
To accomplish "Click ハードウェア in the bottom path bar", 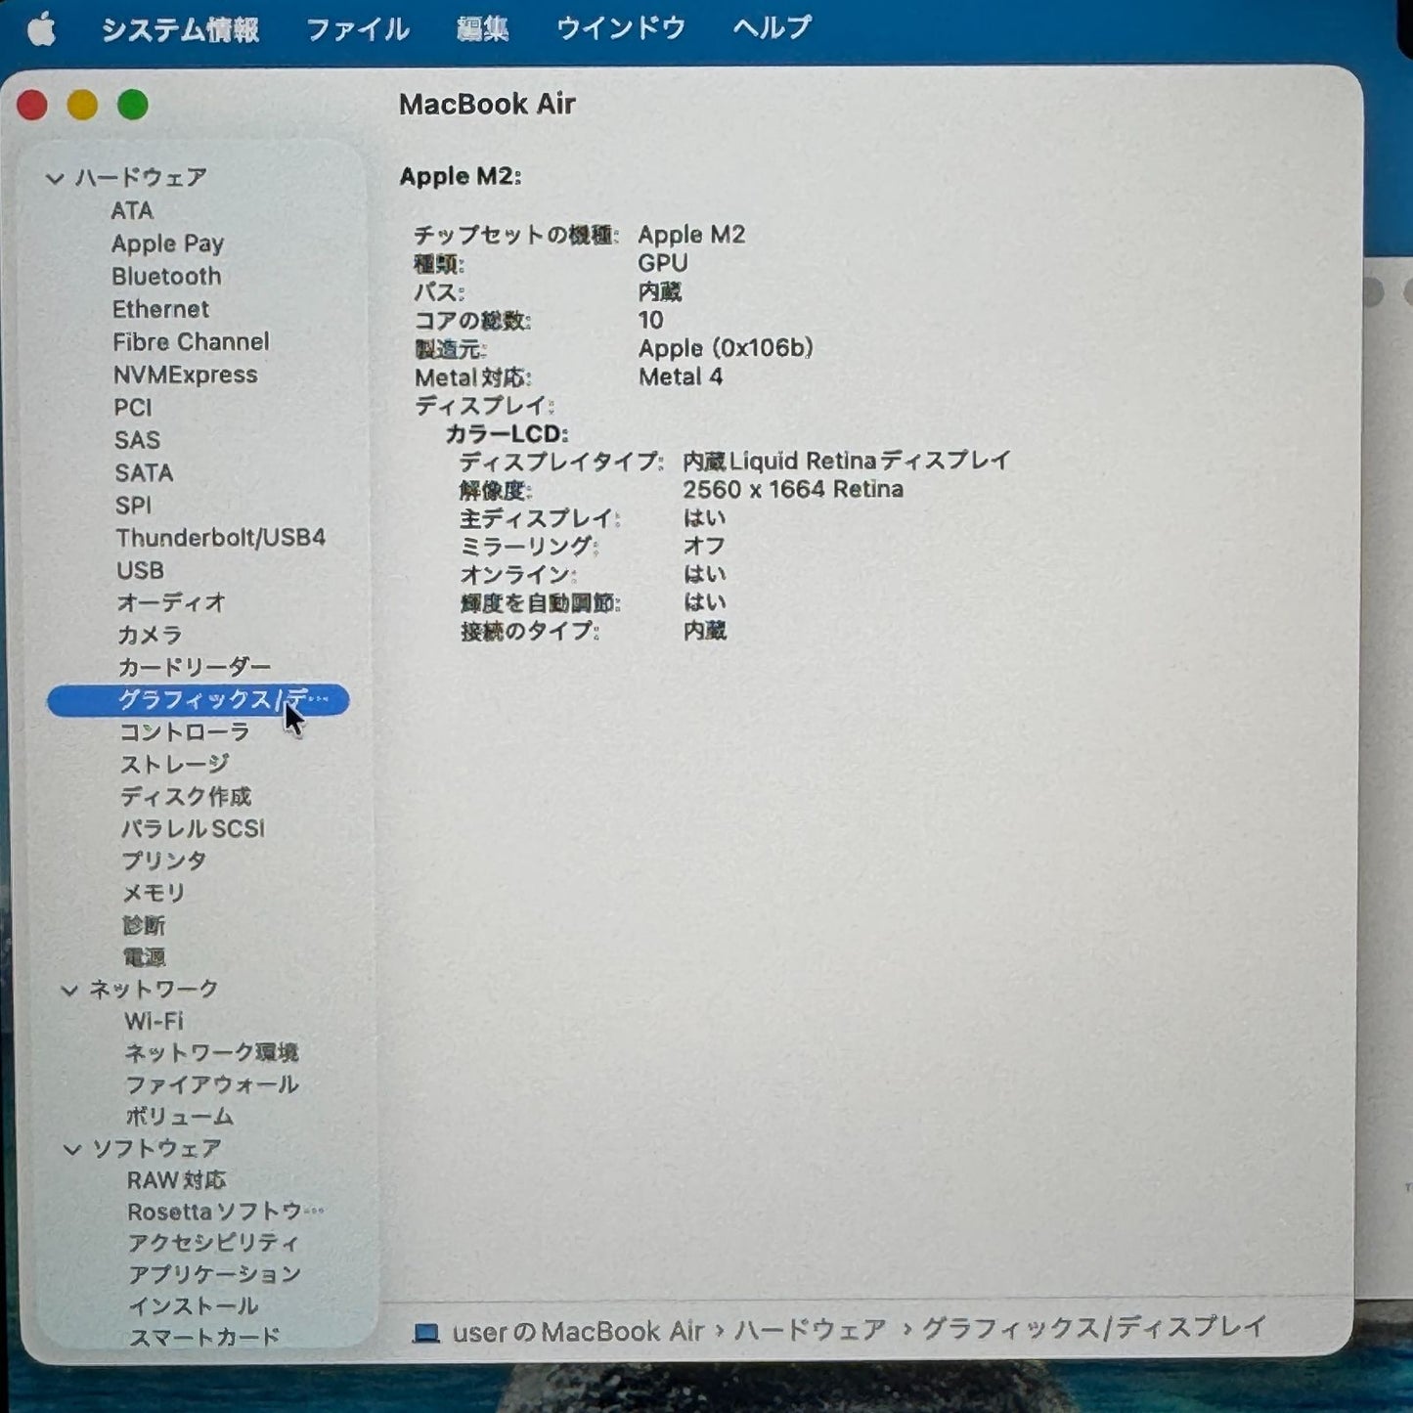I will [811, 1331].
